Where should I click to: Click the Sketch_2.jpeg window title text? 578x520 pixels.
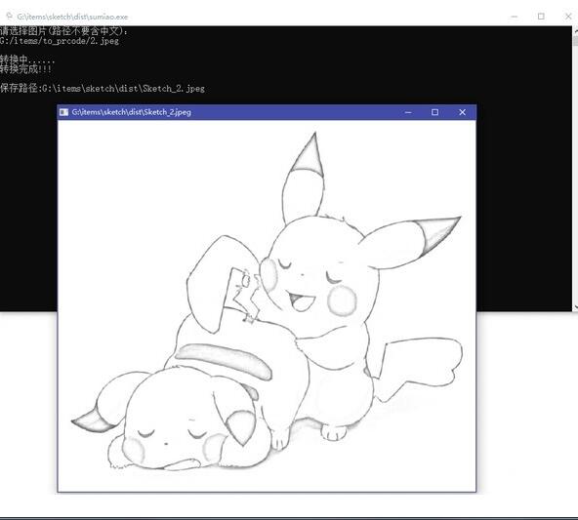pos(132,112)
